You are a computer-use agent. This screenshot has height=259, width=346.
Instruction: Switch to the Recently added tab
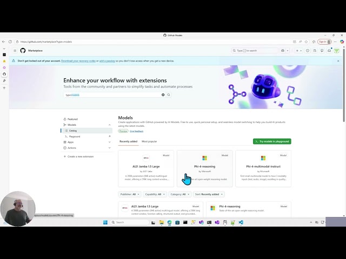[129, 141]
